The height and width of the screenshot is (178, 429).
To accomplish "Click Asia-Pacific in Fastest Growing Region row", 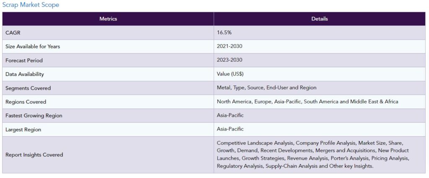I will tap(230, 115).
